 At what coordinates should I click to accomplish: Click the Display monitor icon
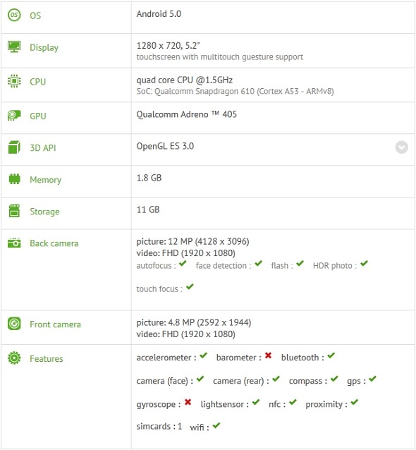click(14, 47)
